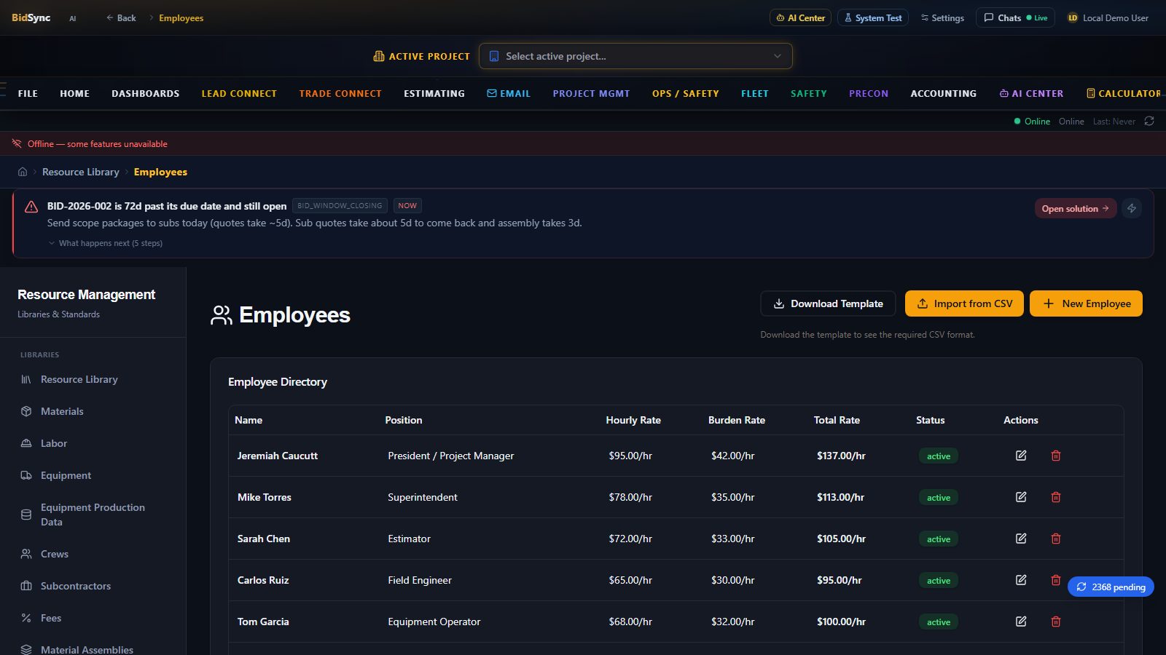Click the BidSync logo
The height and width of the screenshot is (655, 1166).
(31, 17)
